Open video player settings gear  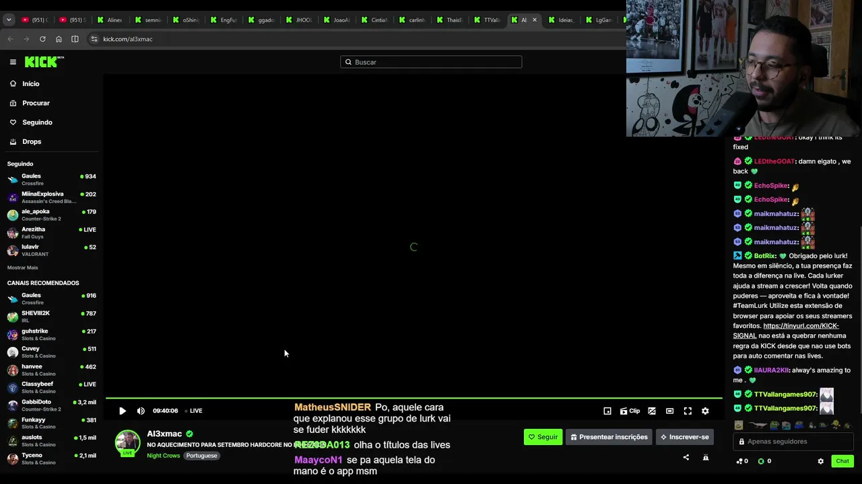pyautogui.click(x=705, y=411)
